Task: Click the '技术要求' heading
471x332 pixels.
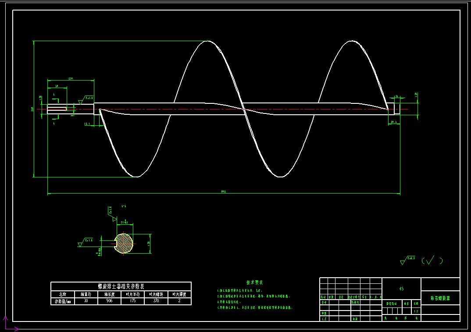Action: click(254, 283)
